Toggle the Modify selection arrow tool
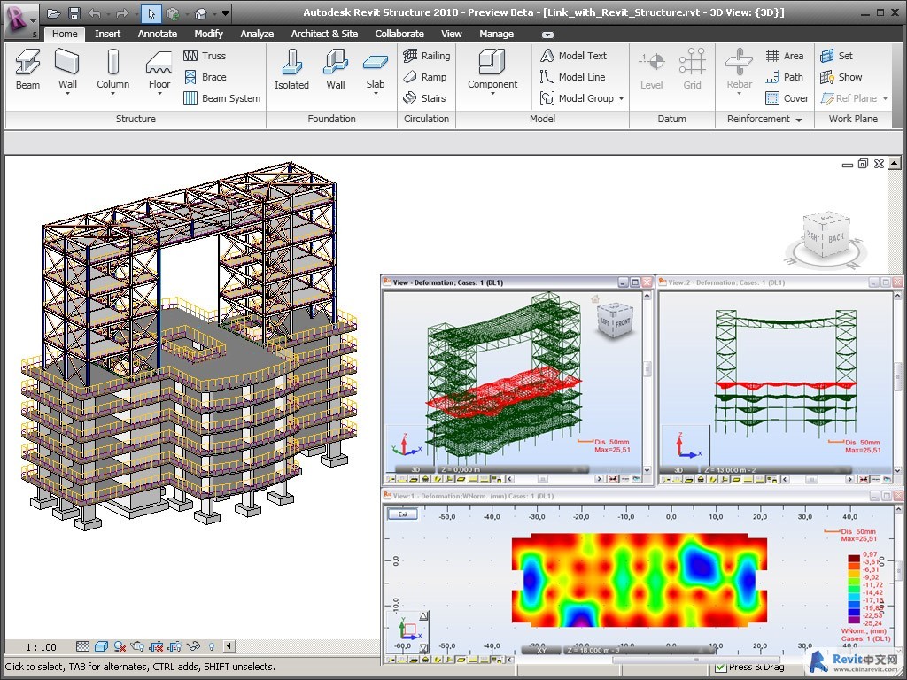This screenshot has height=680, width=907. 151,12
